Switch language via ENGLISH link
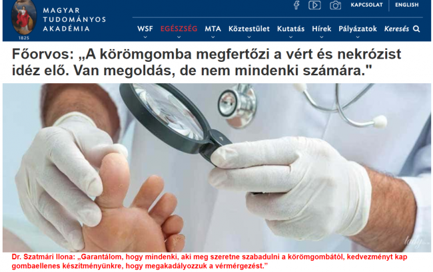Screen dimensions: 433x272 pos(407,5)
